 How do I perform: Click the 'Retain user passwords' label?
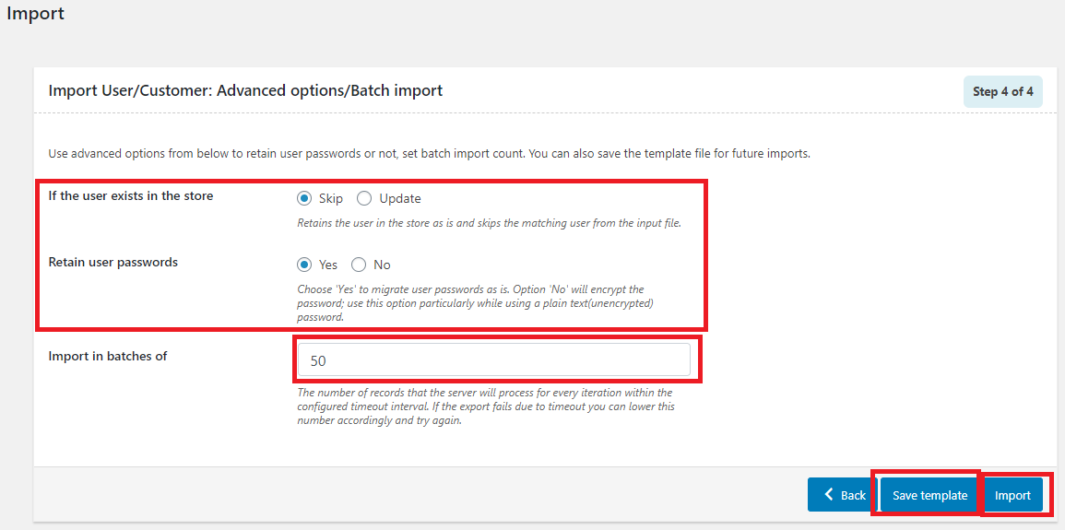pyautogui.click(x=112, y=262)
